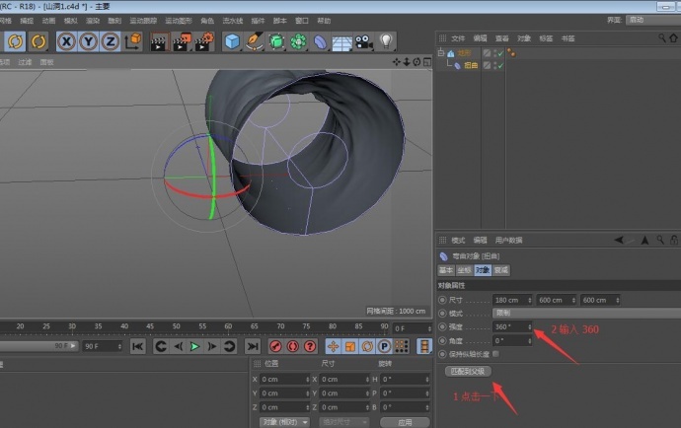Open the 窗口 (Window) menu
This screenshot has width=681, height=428.
(302, 21)
